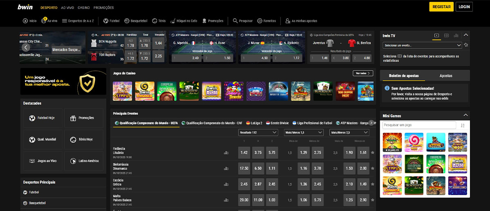Open As minhas apostas

[301, 21]
